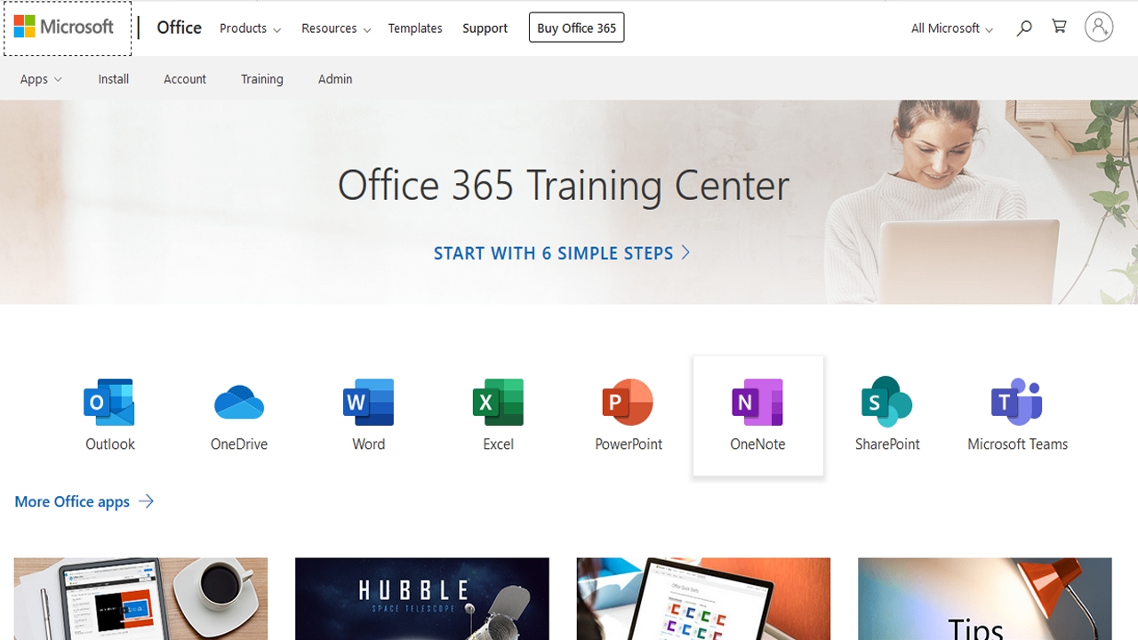Viewport: 1138px width, 640px height.
Task: Go to the Install tab
Action: 114,79
